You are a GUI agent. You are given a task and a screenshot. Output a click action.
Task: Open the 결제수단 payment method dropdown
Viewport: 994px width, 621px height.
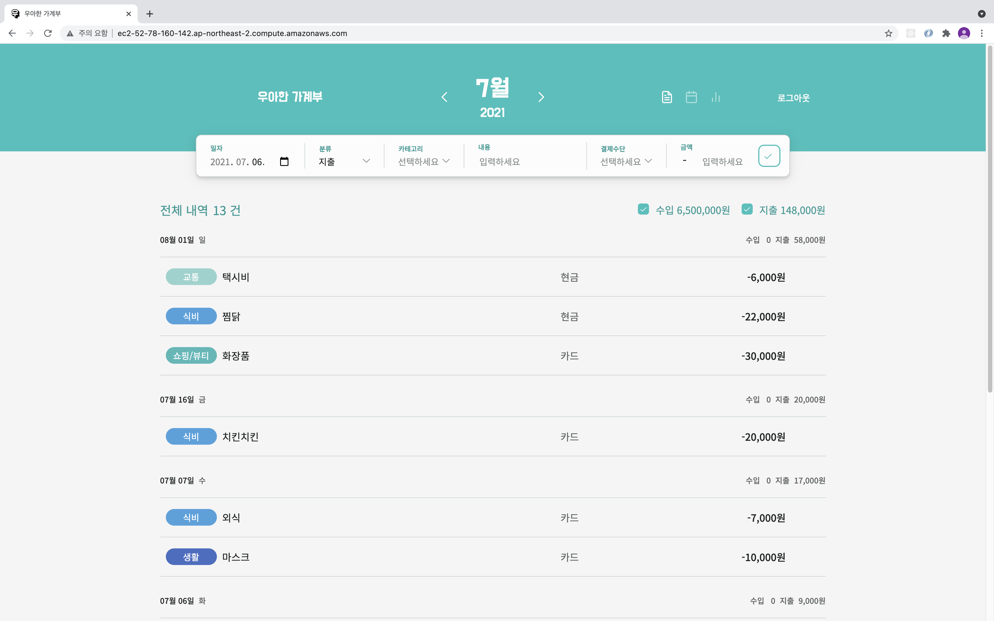pos(625,161)
